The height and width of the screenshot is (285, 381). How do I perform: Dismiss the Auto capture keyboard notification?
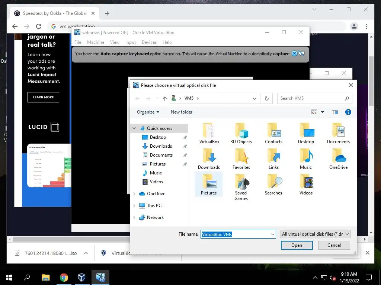[294, 53]
